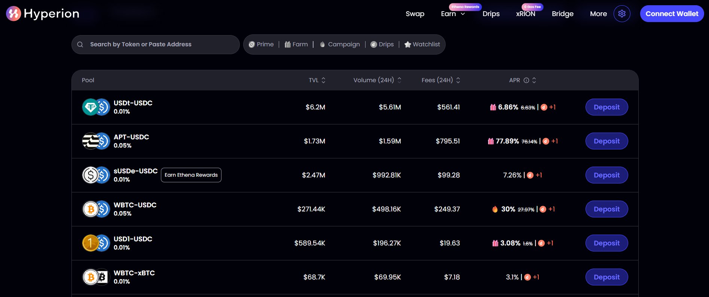Click the Hyperion logo icon
The image size is (709, 297).
tap(13, 13)
